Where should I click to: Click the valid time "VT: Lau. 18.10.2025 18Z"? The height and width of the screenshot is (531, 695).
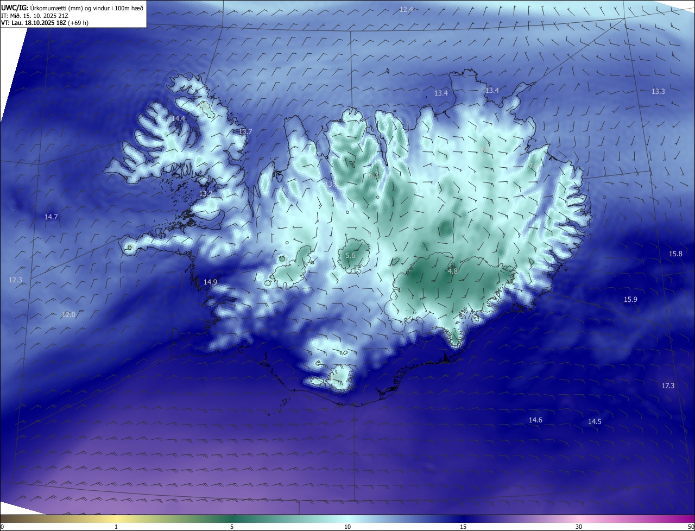[x=34, y=23]
